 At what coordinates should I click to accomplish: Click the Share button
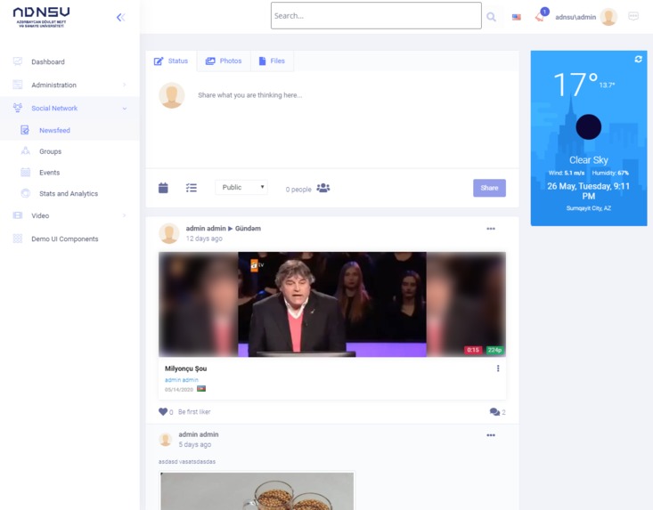pyautogui.click(x=489, y=188)
